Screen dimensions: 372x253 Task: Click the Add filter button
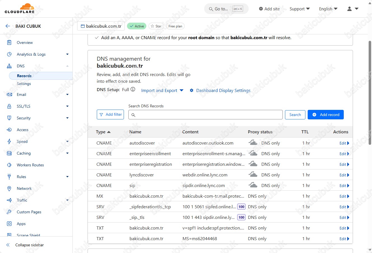click(110, 115)
